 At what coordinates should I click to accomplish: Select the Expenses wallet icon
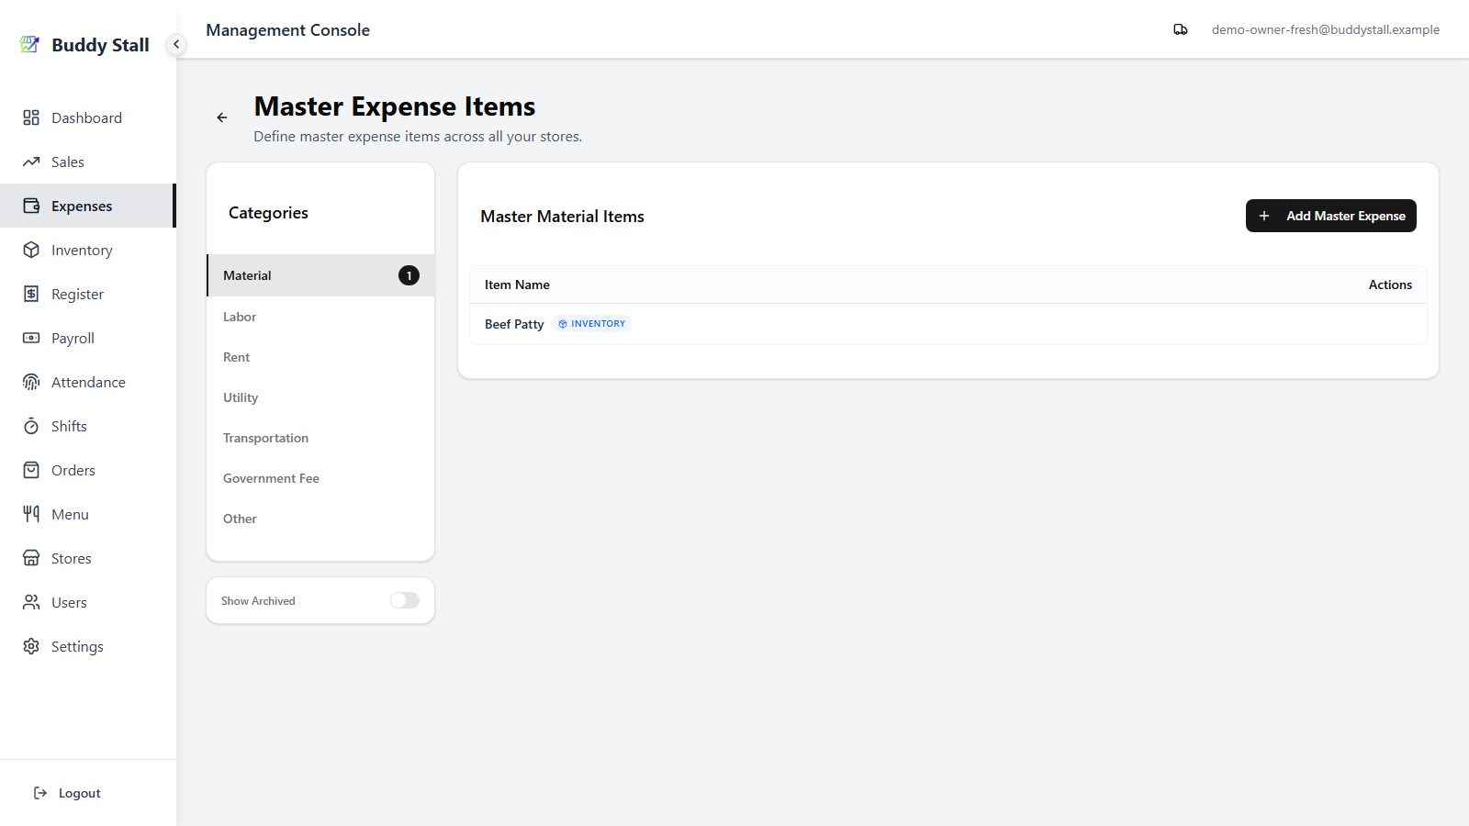(31, 206)
